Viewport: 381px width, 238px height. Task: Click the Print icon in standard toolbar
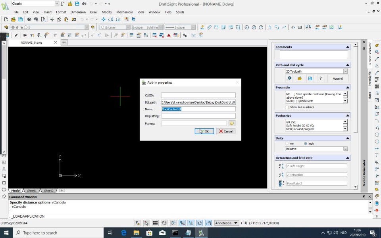pyautogui.click(x=29, y=19)
